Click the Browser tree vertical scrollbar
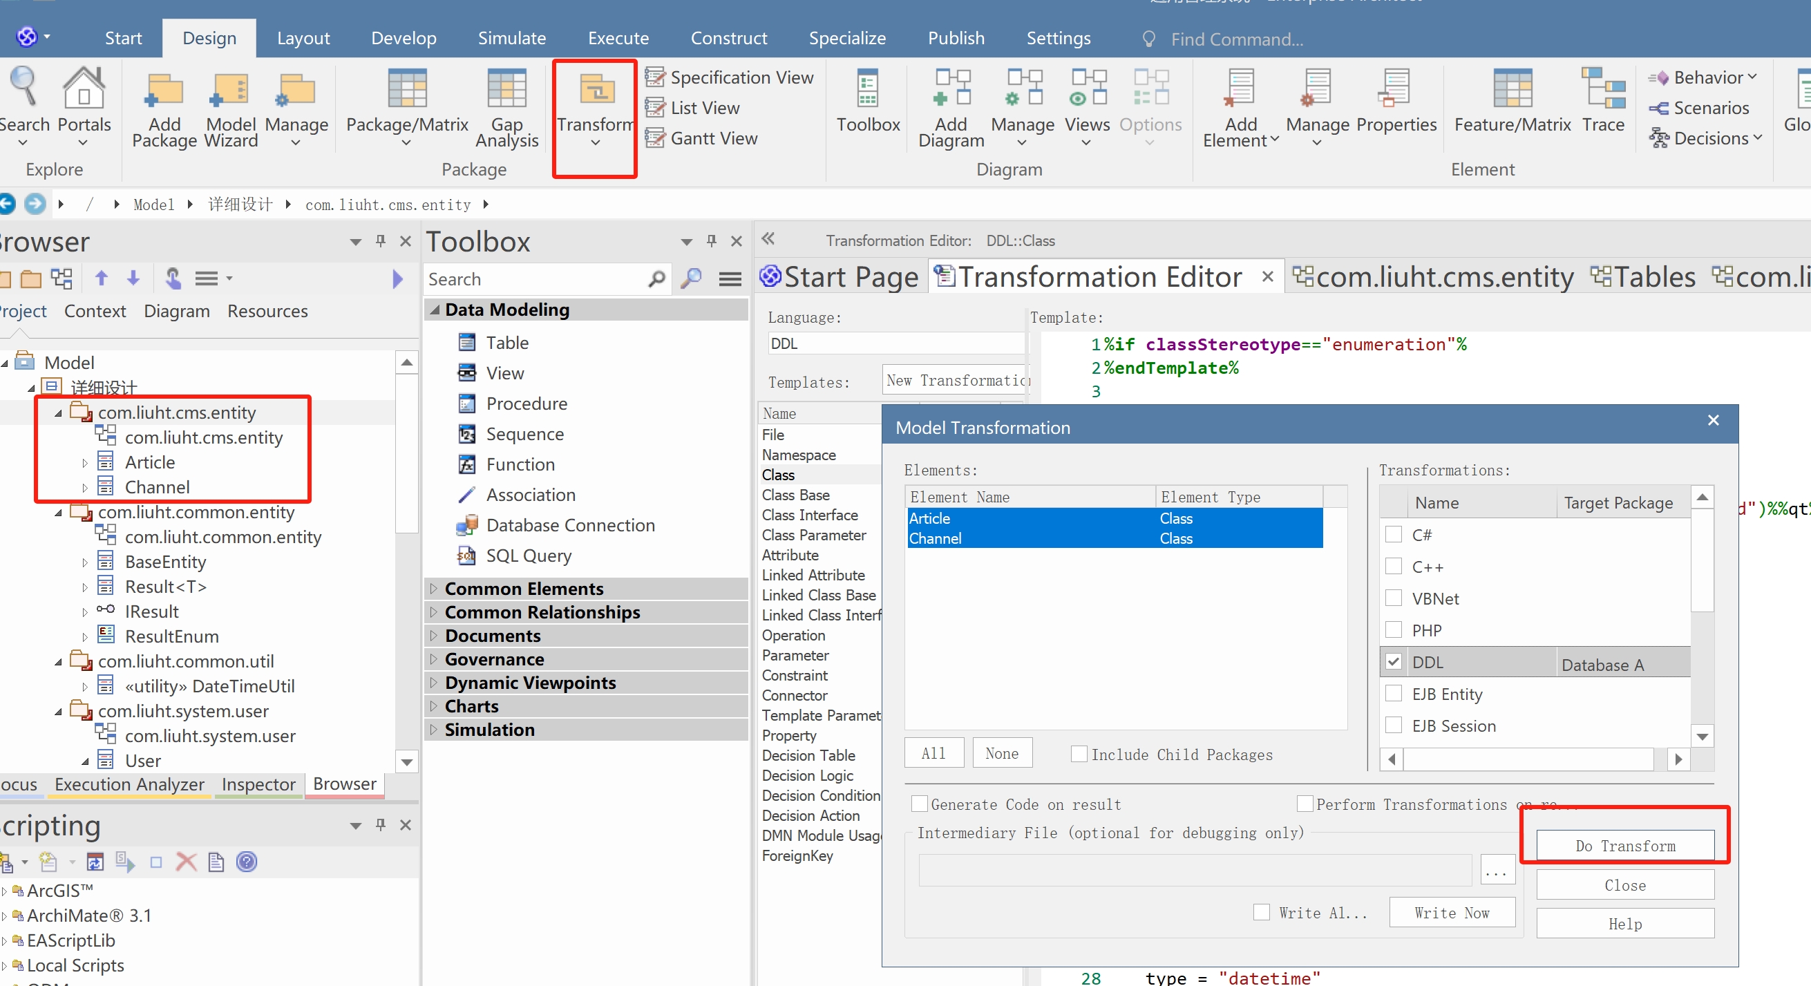Screen dimensions: 1811x986 pos(406,561)
